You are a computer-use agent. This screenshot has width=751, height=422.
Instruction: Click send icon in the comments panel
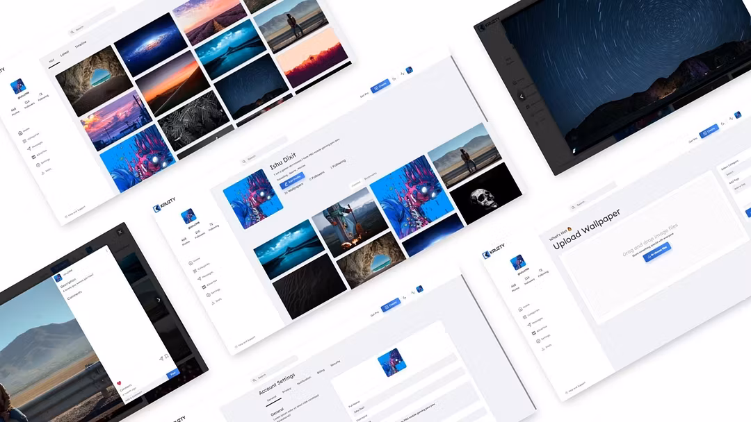[161, 359]
